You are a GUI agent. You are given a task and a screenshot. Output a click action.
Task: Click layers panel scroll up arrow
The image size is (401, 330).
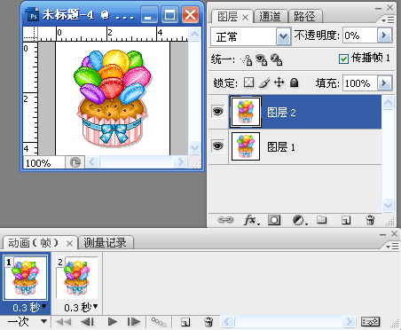click(x=388, y=103)
